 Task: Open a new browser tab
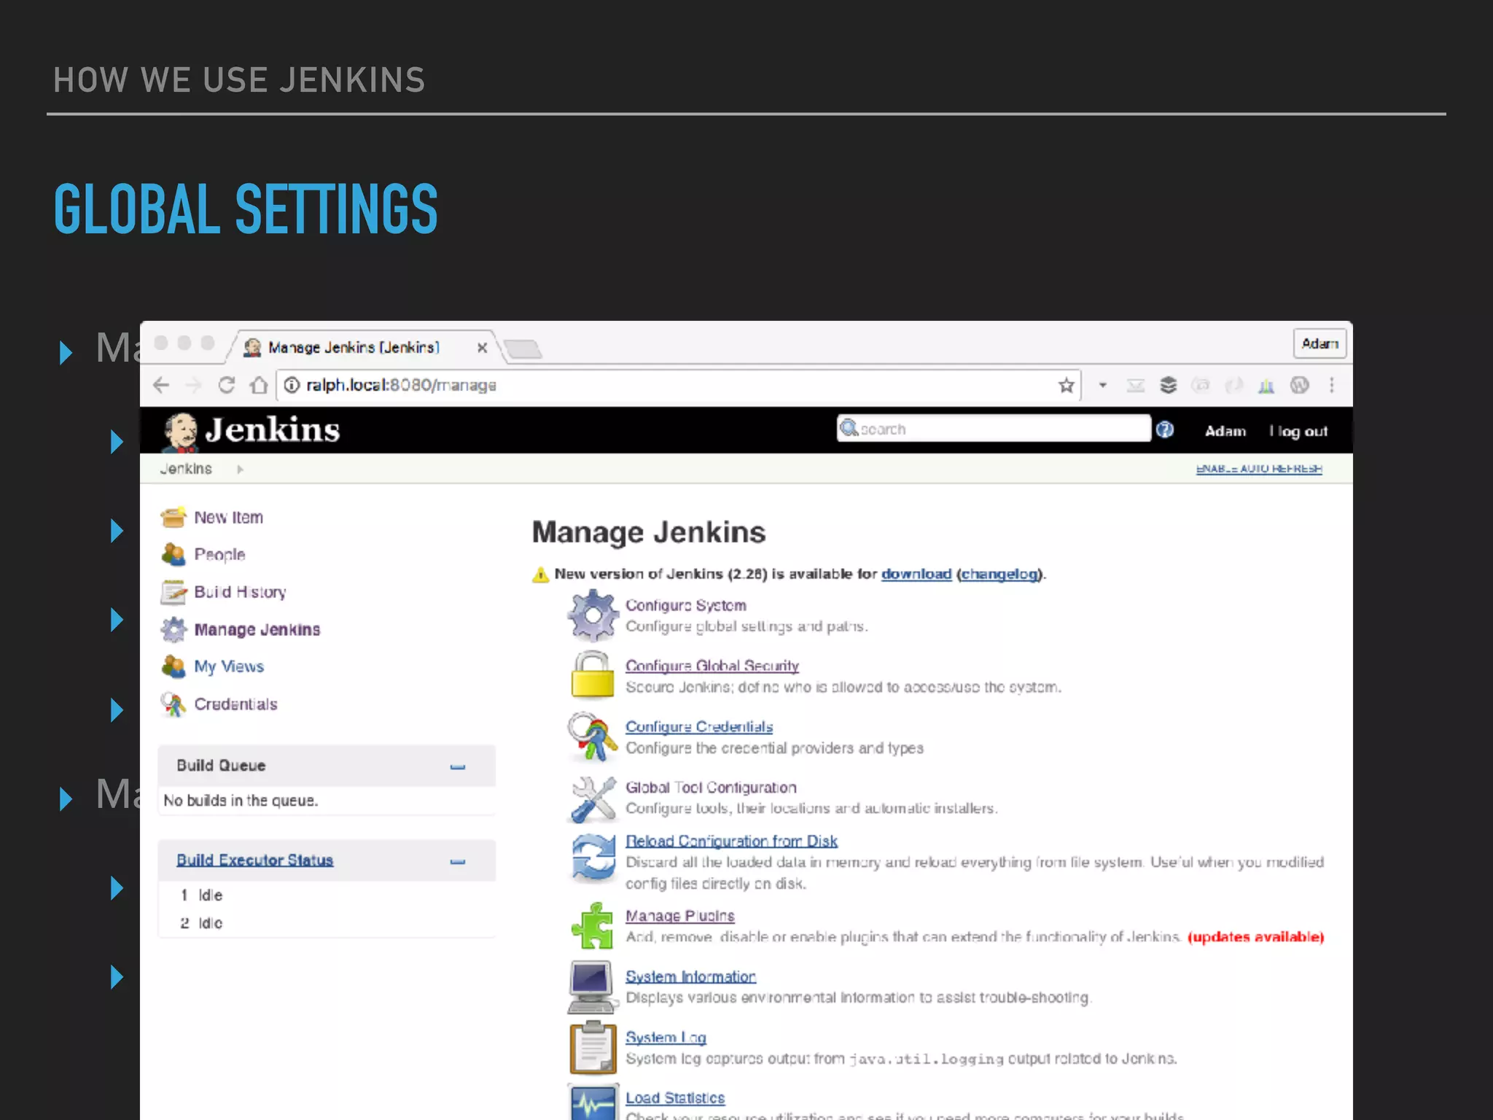[x=523, y=349]
